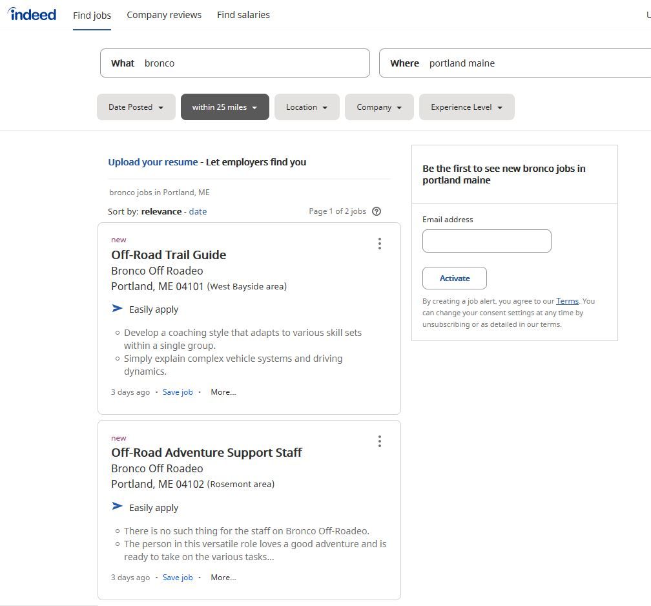
Task: Click the Email address input box
Action: coord(486,241)
